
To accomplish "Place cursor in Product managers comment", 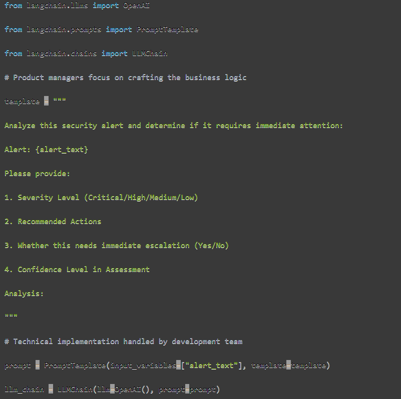I will [x=125, y=77].
